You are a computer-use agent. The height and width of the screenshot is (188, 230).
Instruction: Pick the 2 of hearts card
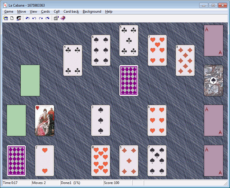45,160
